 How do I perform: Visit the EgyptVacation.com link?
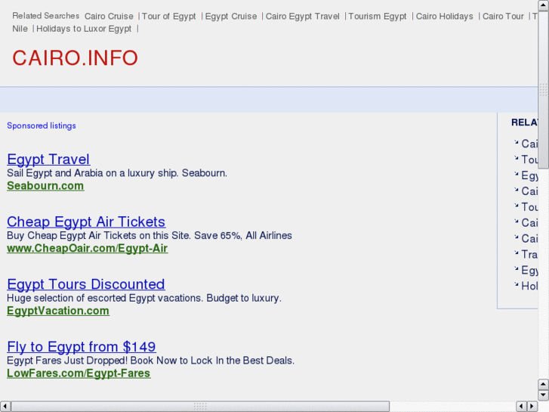point(58,311)
